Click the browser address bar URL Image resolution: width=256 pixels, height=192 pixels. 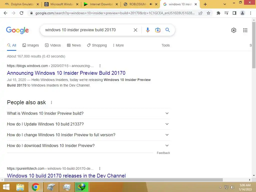pos(115,13)
